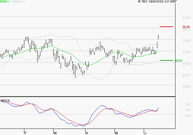Click the first M month marker after F
This screenshot has width=193, height=135.
coord(55,133)
